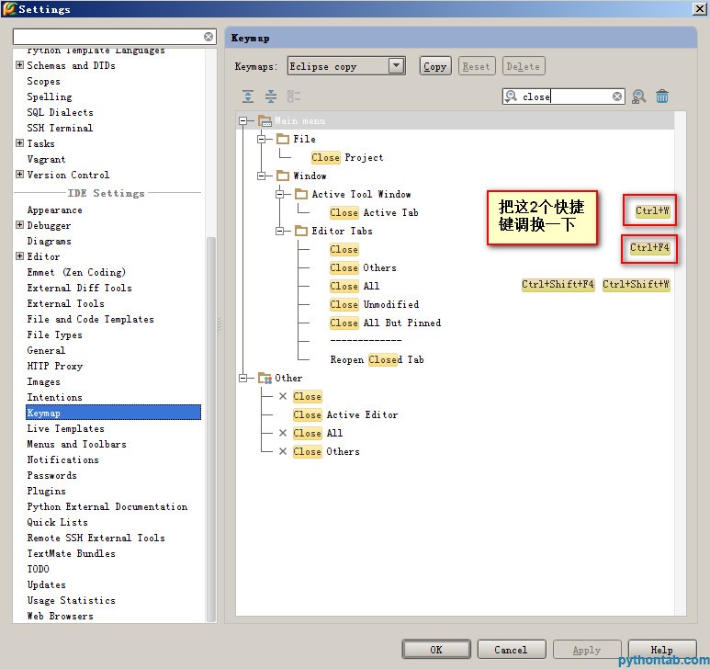Select the Close Project action row
Screen dimensions: 710x669
(x=347, y=158)
